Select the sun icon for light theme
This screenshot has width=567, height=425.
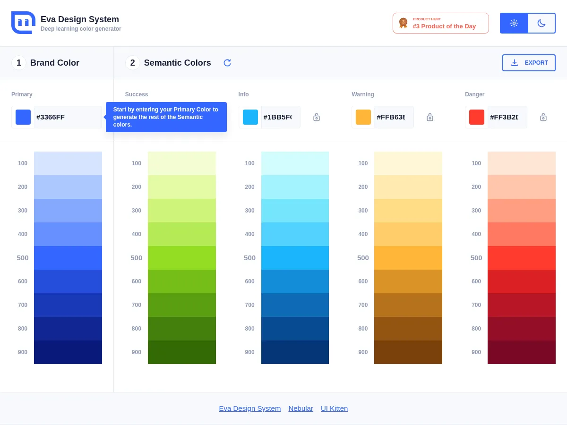[514, 23]
